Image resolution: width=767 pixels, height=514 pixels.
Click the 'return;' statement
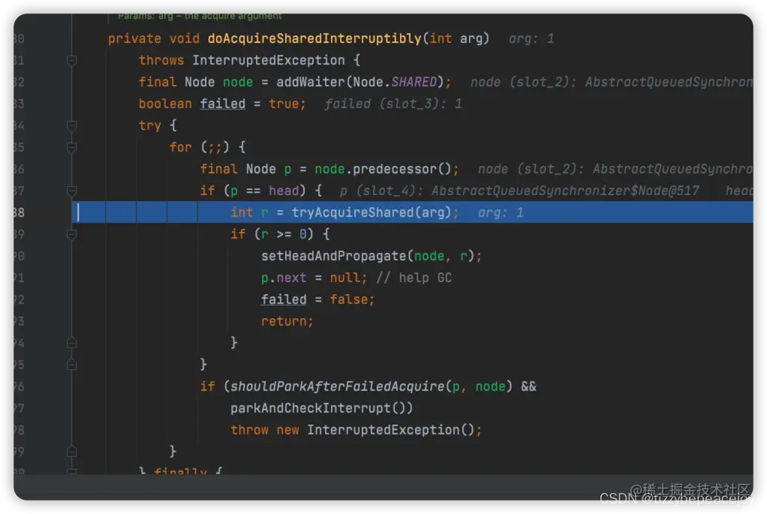287,321
